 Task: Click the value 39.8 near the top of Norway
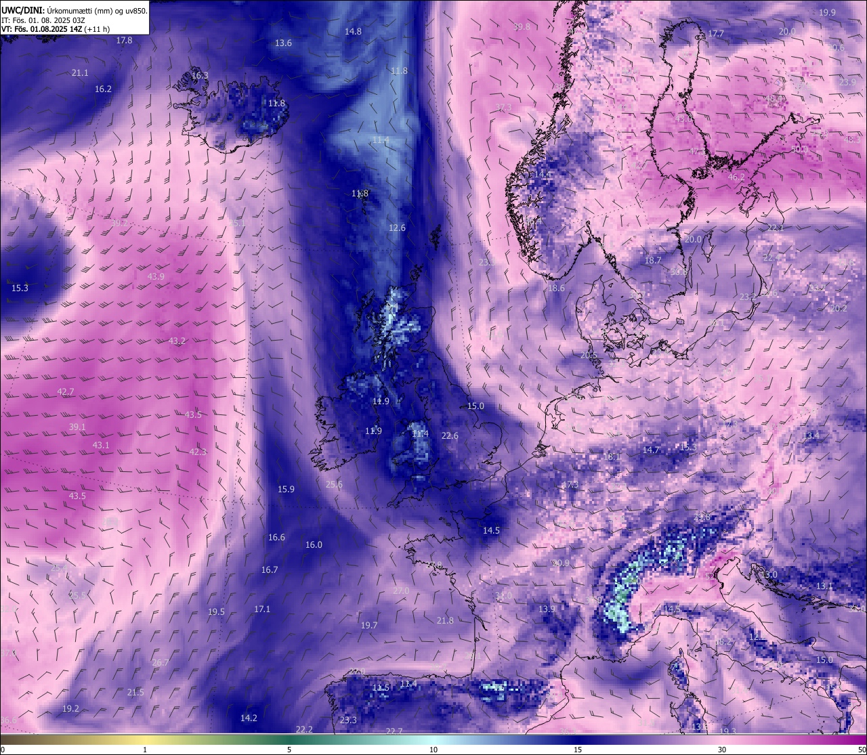pos(522,27)
